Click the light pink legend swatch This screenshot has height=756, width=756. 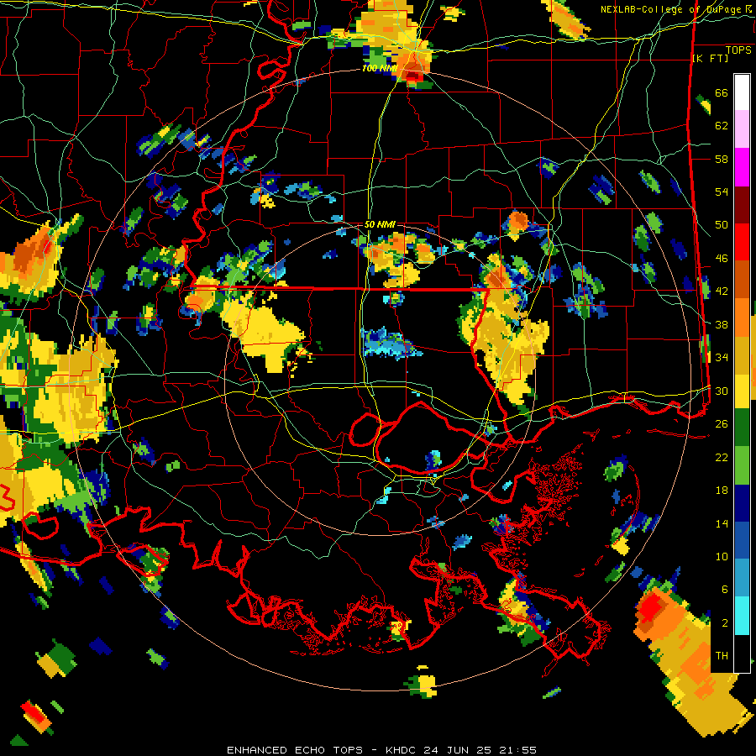[742, 129]
